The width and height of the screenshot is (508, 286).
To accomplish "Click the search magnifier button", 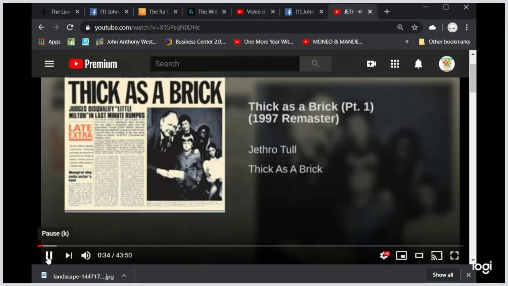I will click(316, 64).
